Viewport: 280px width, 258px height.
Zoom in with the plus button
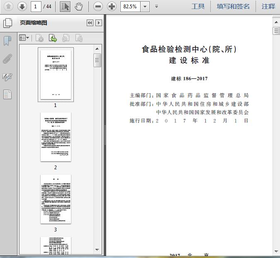[112, 7]
